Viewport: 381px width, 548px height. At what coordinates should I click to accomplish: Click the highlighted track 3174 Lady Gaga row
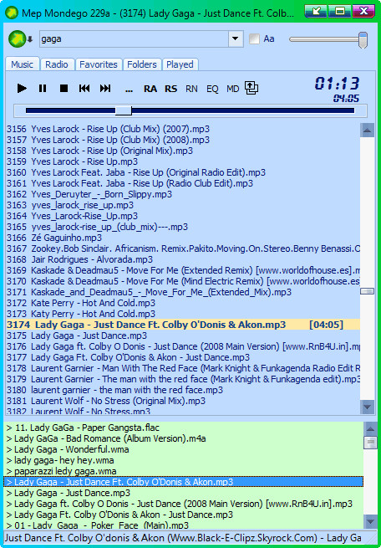[183, 325]
